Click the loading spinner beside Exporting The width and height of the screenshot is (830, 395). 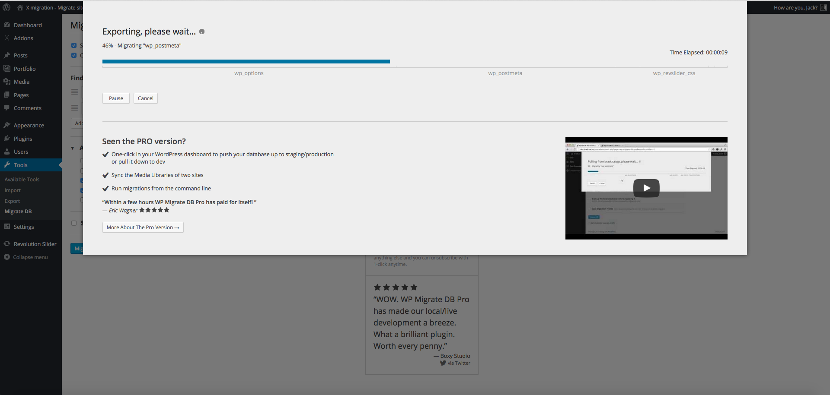click(x=202, y=32)
